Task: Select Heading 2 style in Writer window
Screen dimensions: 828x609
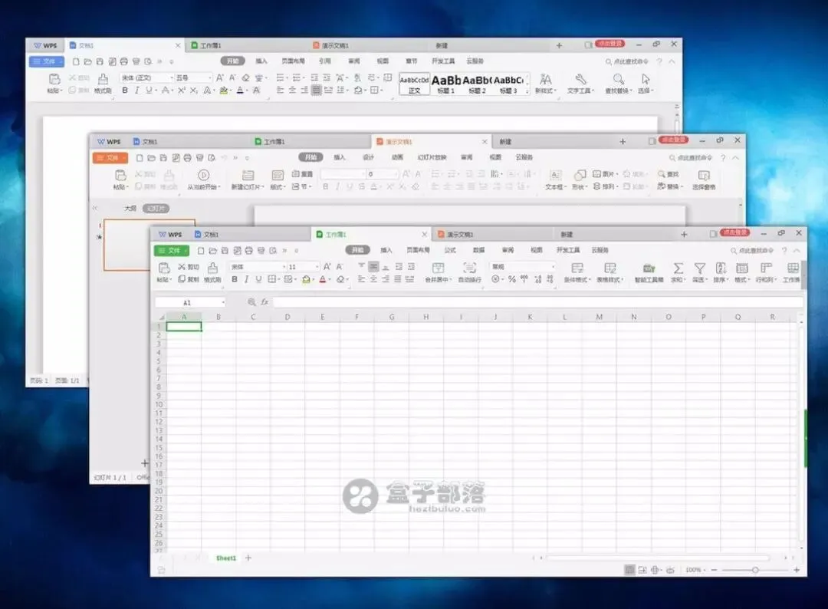Action: pyautogui.click(x=477, y=84)
